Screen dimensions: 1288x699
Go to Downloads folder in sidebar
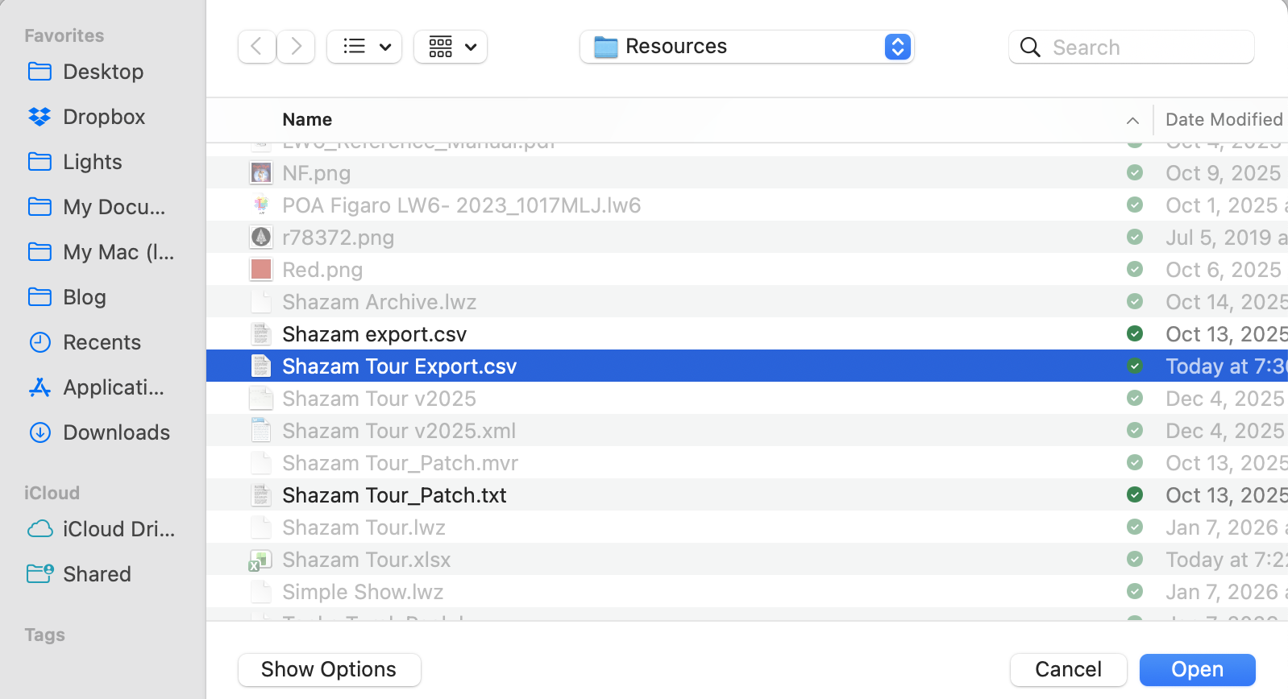116,432
